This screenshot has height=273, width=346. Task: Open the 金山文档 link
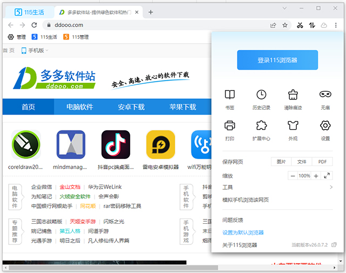(70, 187)
